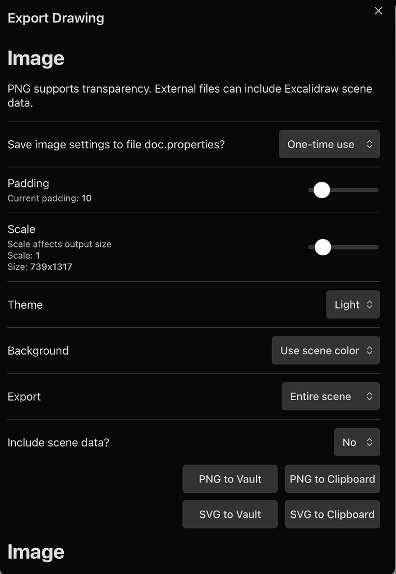Open the Include scene data dropdown
This screenshot has width=396, height=574.
(x=357, y=442)
